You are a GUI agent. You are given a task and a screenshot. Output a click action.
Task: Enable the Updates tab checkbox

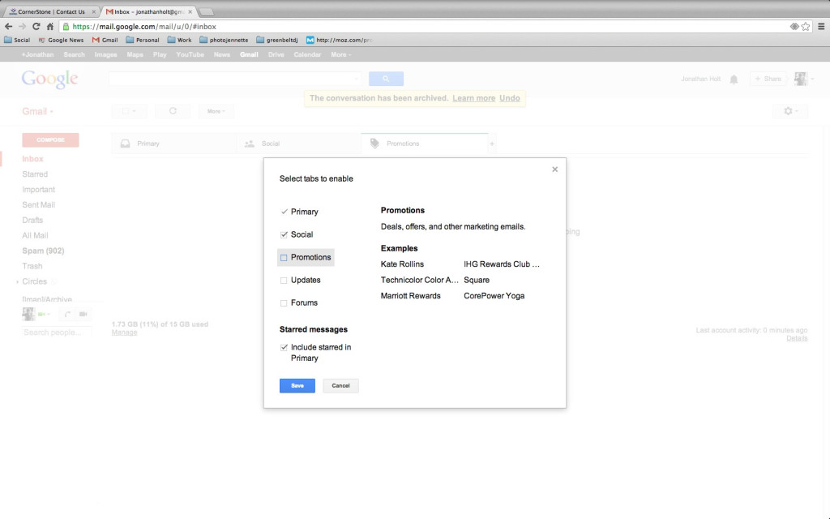284,280
